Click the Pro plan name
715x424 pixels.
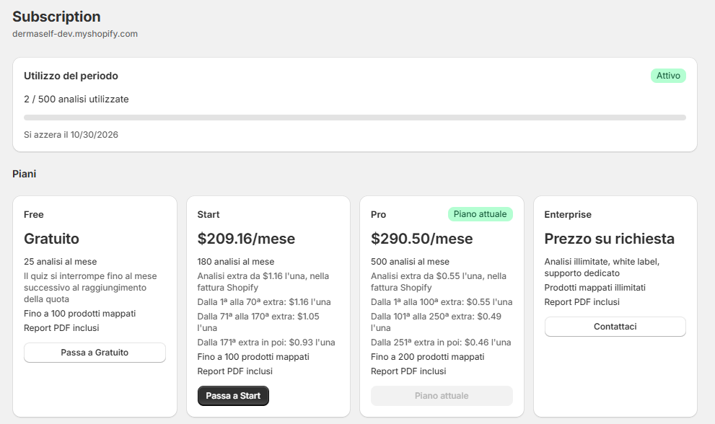pos(379,214)
